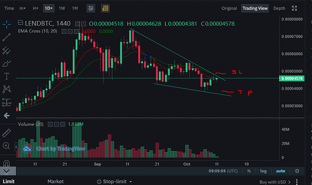Select the brush drawing tool

click(6, 64)
